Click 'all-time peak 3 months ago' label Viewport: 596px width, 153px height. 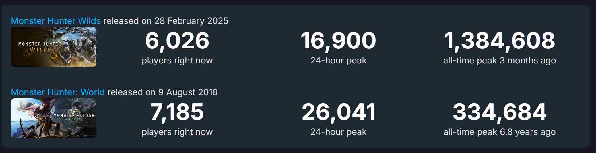pyautogui.click(x=499, y=60)
